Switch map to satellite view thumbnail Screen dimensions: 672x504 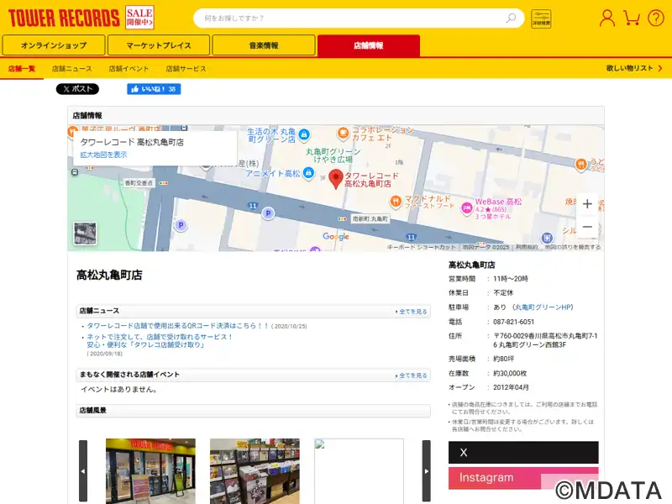[85, 234]
